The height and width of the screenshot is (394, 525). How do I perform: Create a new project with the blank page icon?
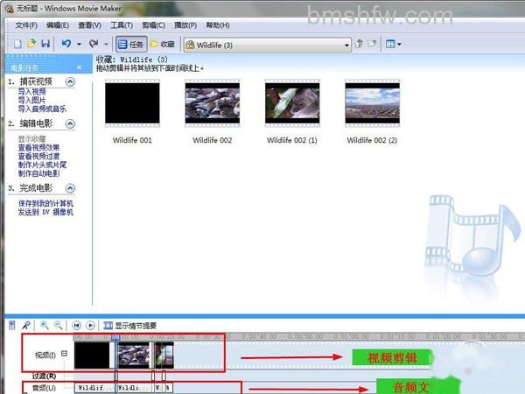(17, 44)
